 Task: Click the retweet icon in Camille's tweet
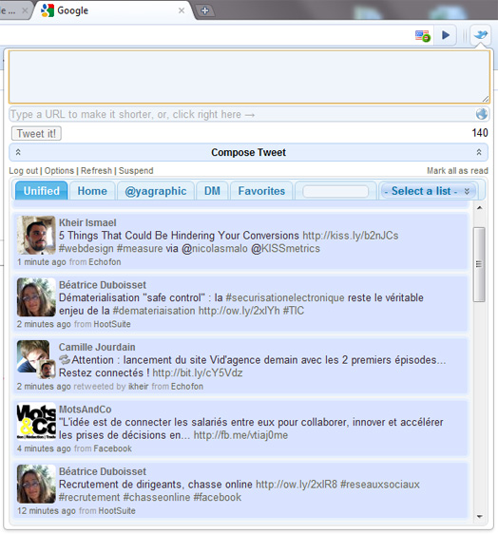coord(65,359)
